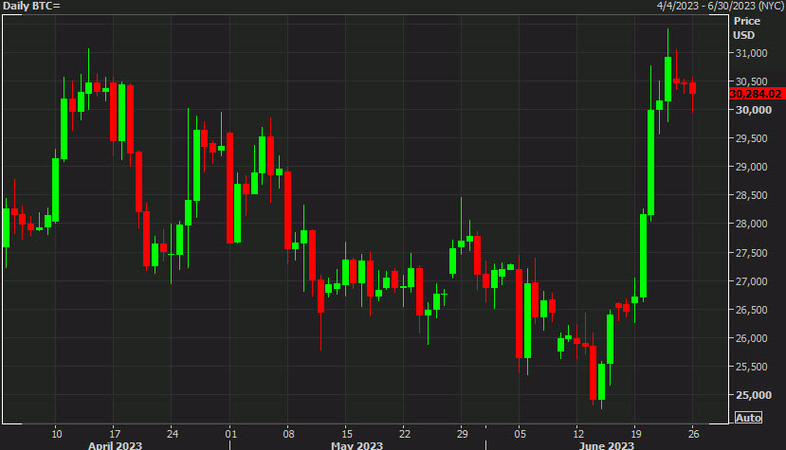The image size is (786, 450).
Task: Click the 10 date tick in April
Action: pyautogui.click(x=57, y=434)
